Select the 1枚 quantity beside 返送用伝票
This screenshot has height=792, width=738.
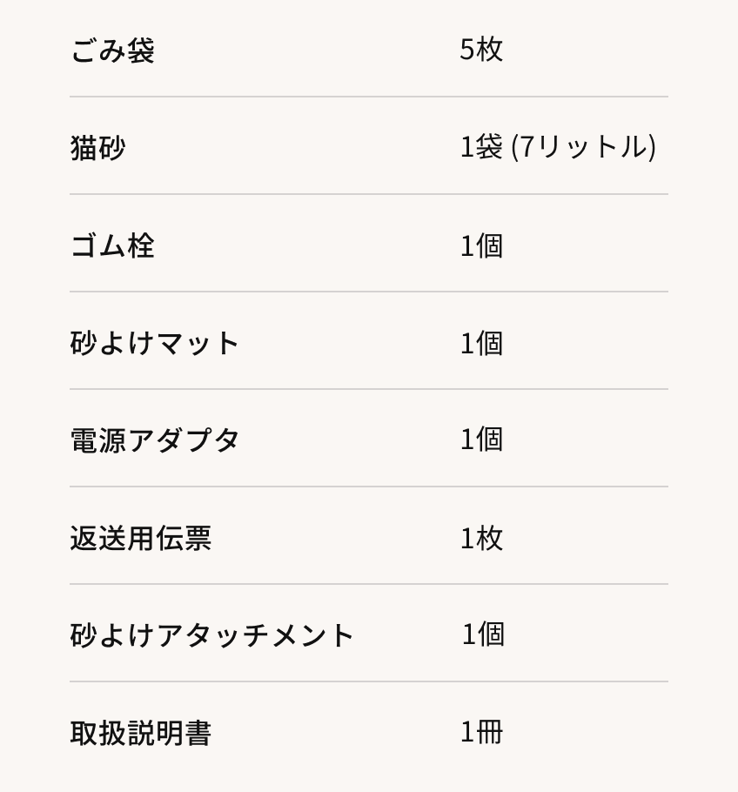[481, 538]
